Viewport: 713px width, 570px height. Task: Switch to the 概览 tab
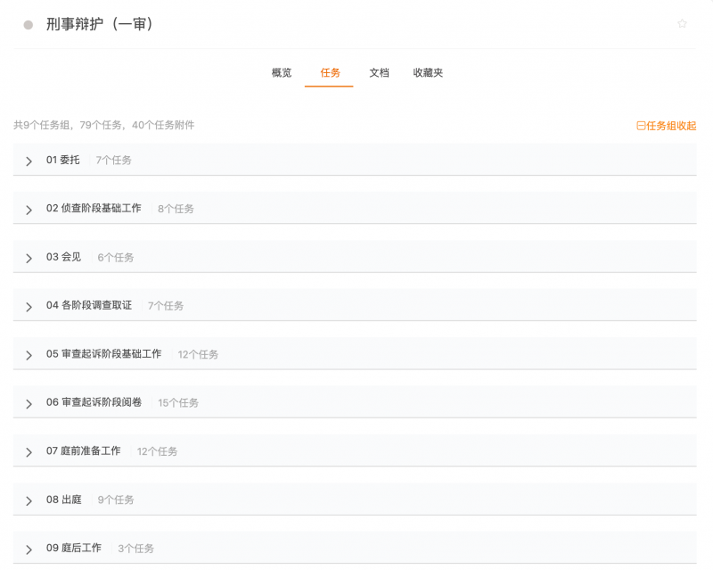coord(282,73)
